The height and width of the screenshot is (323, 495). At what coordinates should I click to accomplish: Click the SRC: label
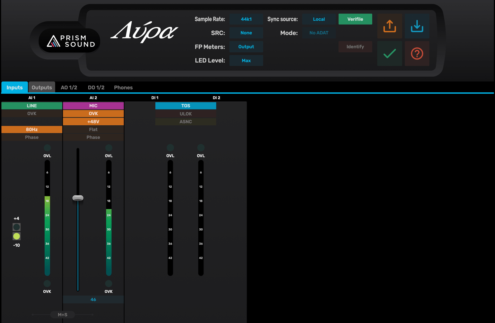(x=218, y=33)
